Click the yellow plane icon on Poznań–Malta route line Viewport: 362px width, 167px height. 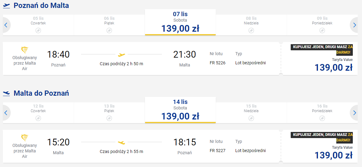click(x=121, y=55)
